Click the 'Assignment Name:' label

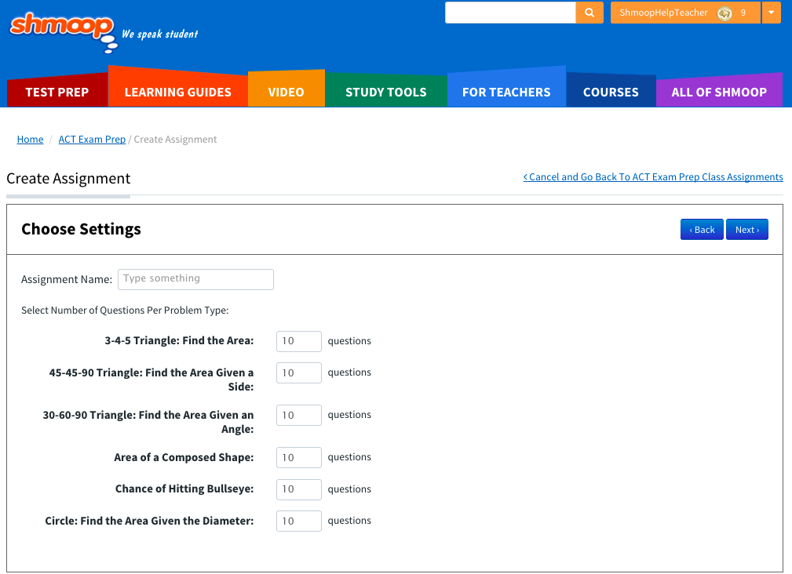[x=67, y=279]
